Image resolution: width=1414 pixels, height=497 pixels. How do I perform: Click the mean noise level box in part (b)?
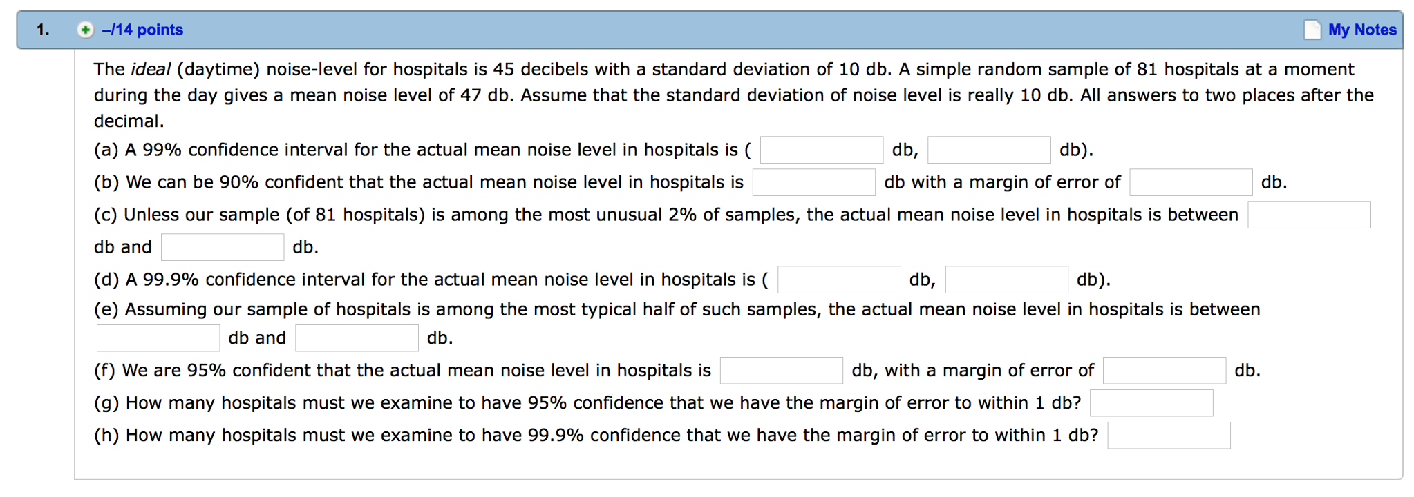pyautogui.click(x=813, y=182)
